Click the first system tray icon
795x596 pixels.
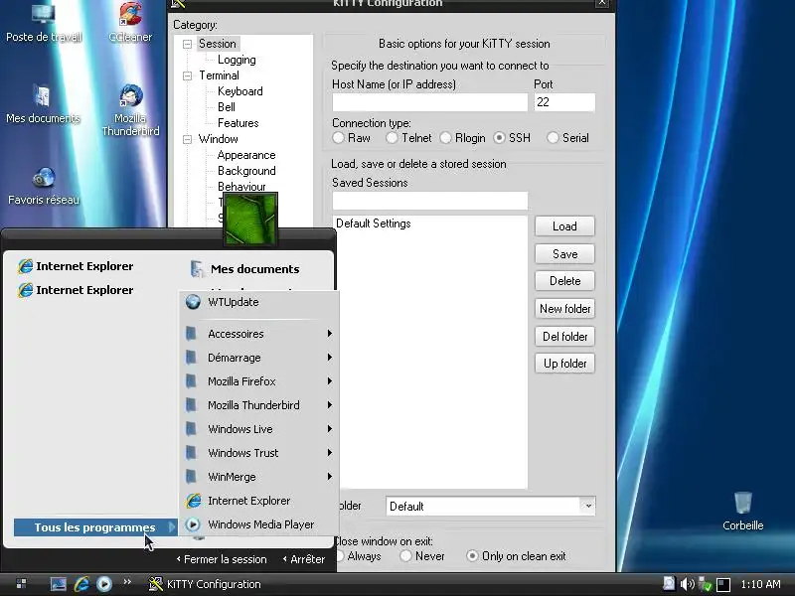point(669,583)
